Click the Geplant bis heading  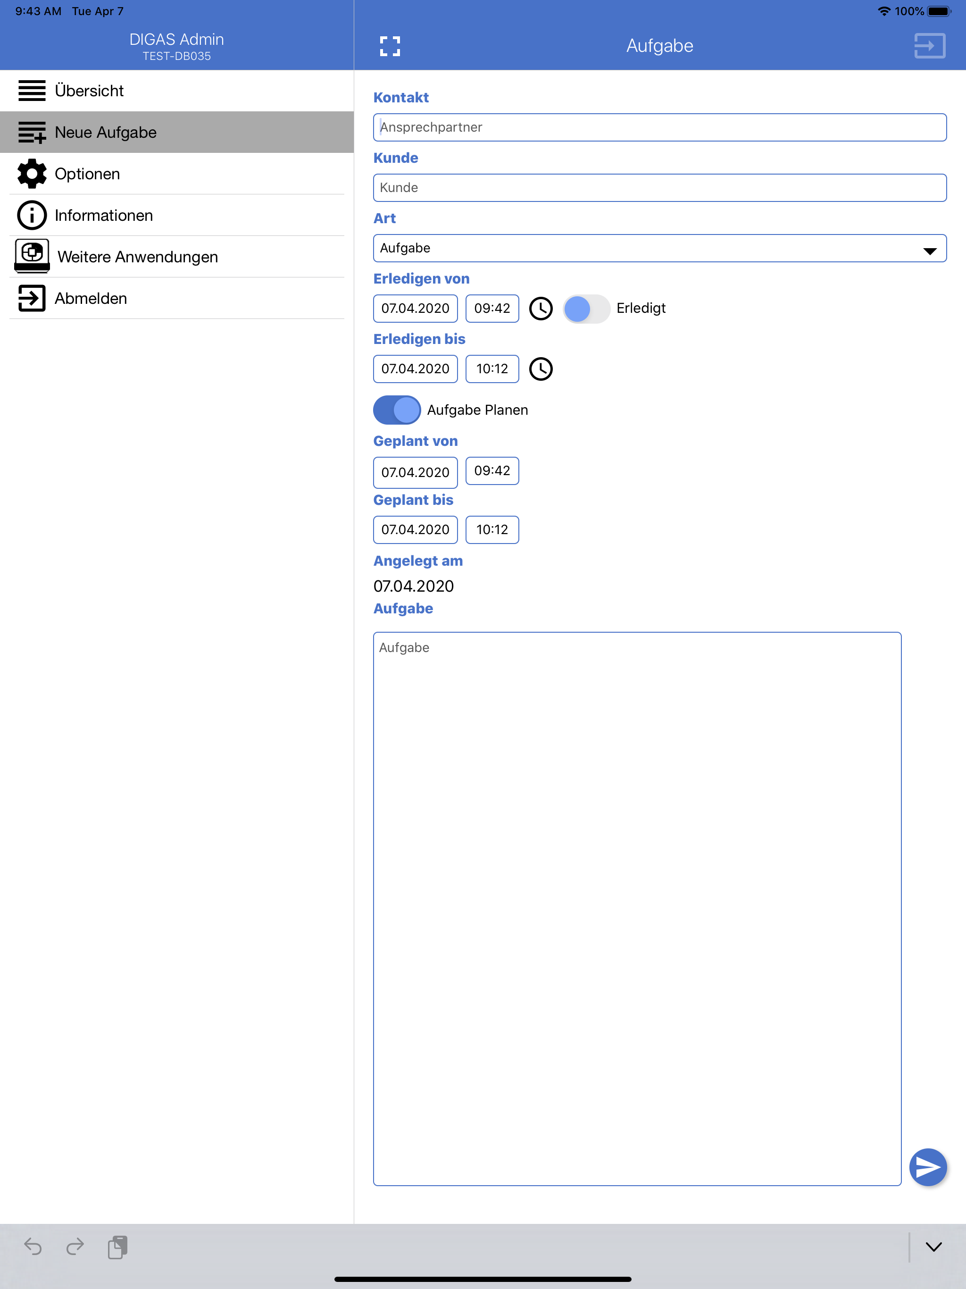(413, 500)
